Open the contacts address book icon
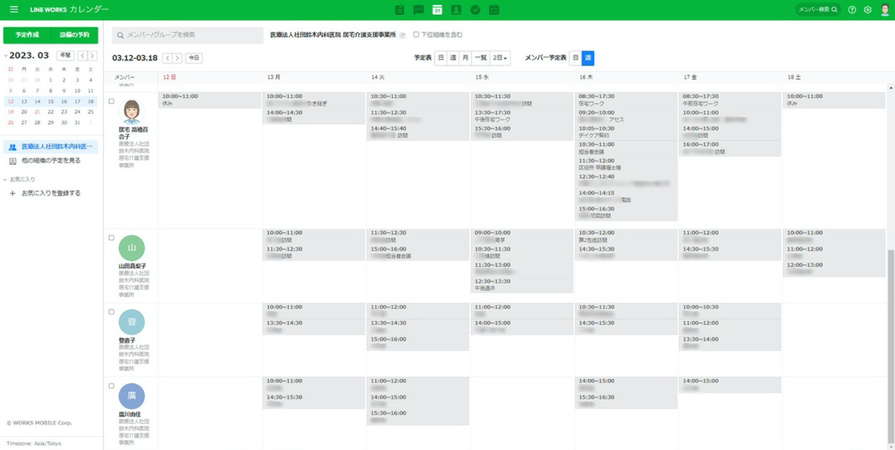 [456, 10]
